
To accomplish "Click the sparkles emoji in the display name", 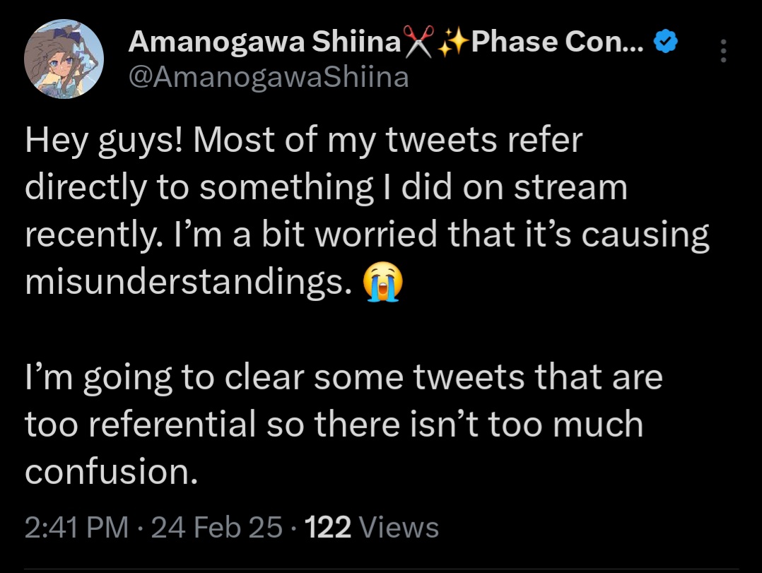I will tap(452, 45).
